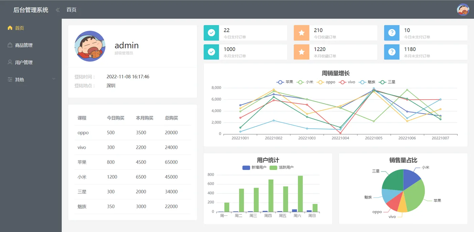Click the large admin profile avatar
The width and height of the screenshot is (474, 232).
coord(90,46)
